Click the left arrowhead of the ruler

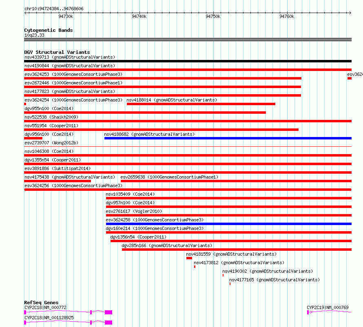click(x=25, y=13)
